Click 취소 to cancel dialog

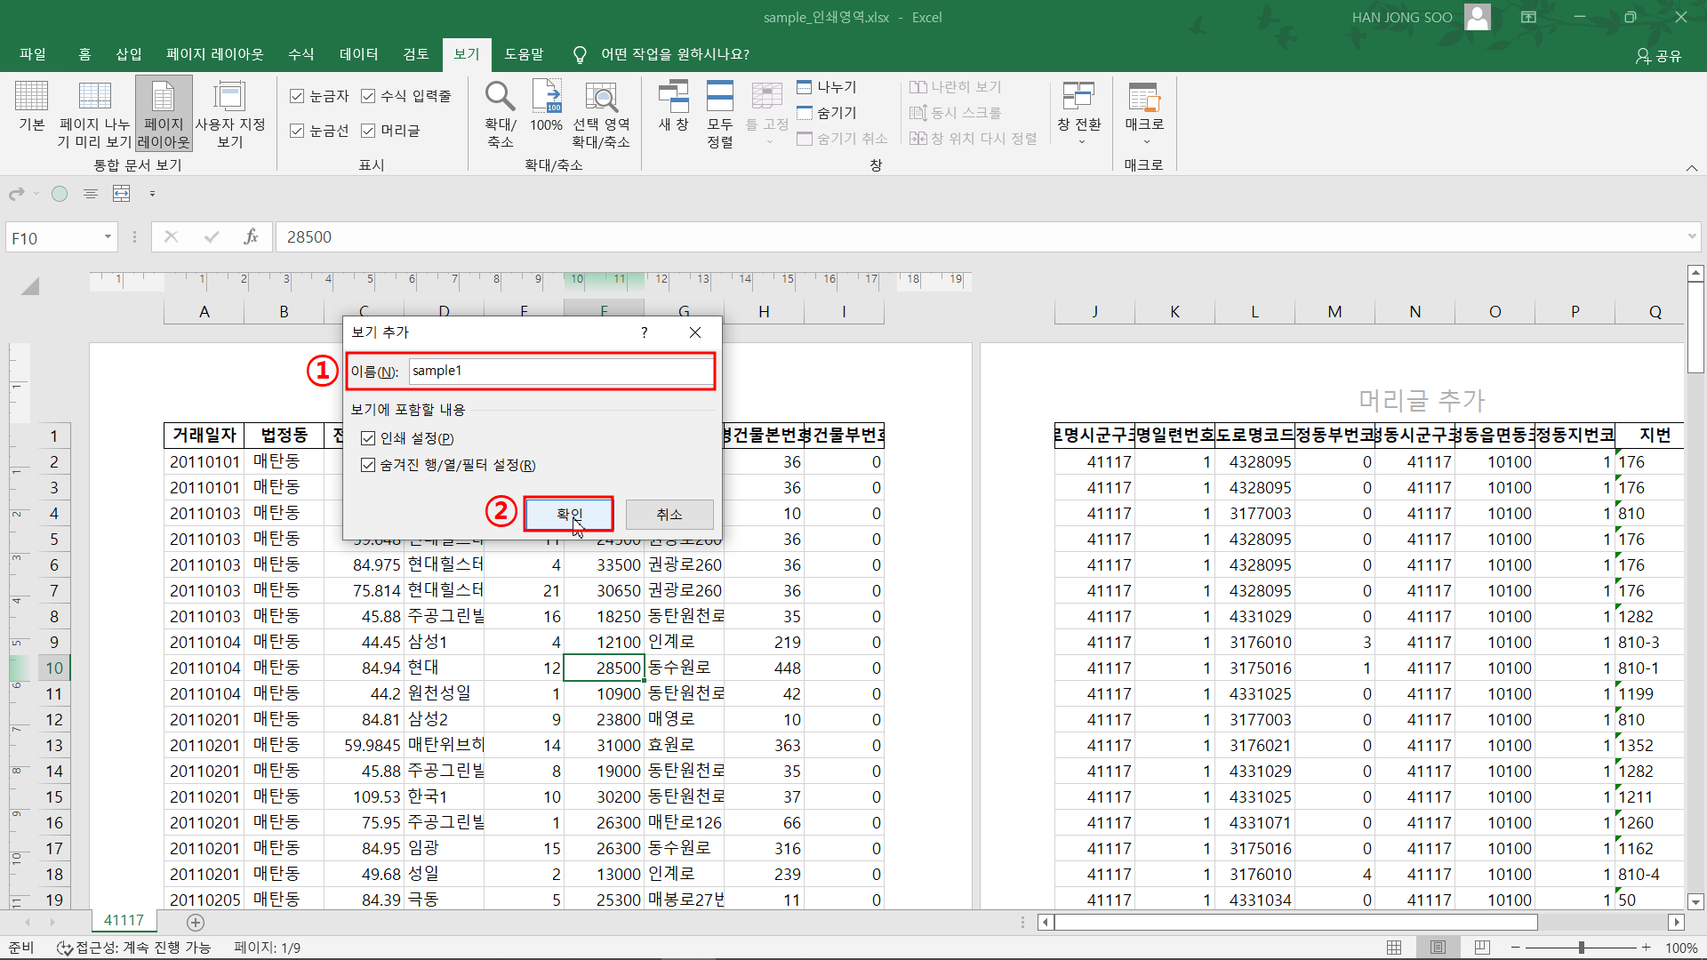tap(669, 515)
